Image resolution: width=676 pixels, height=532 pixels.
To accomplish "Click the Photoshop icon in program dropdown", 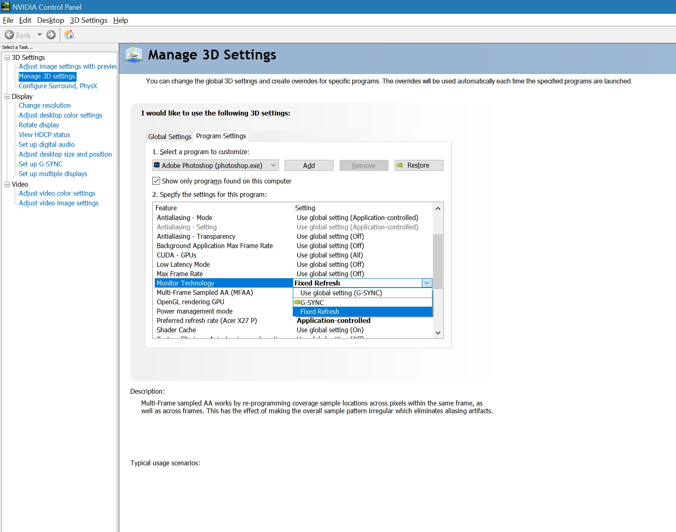I will [157, 165].
